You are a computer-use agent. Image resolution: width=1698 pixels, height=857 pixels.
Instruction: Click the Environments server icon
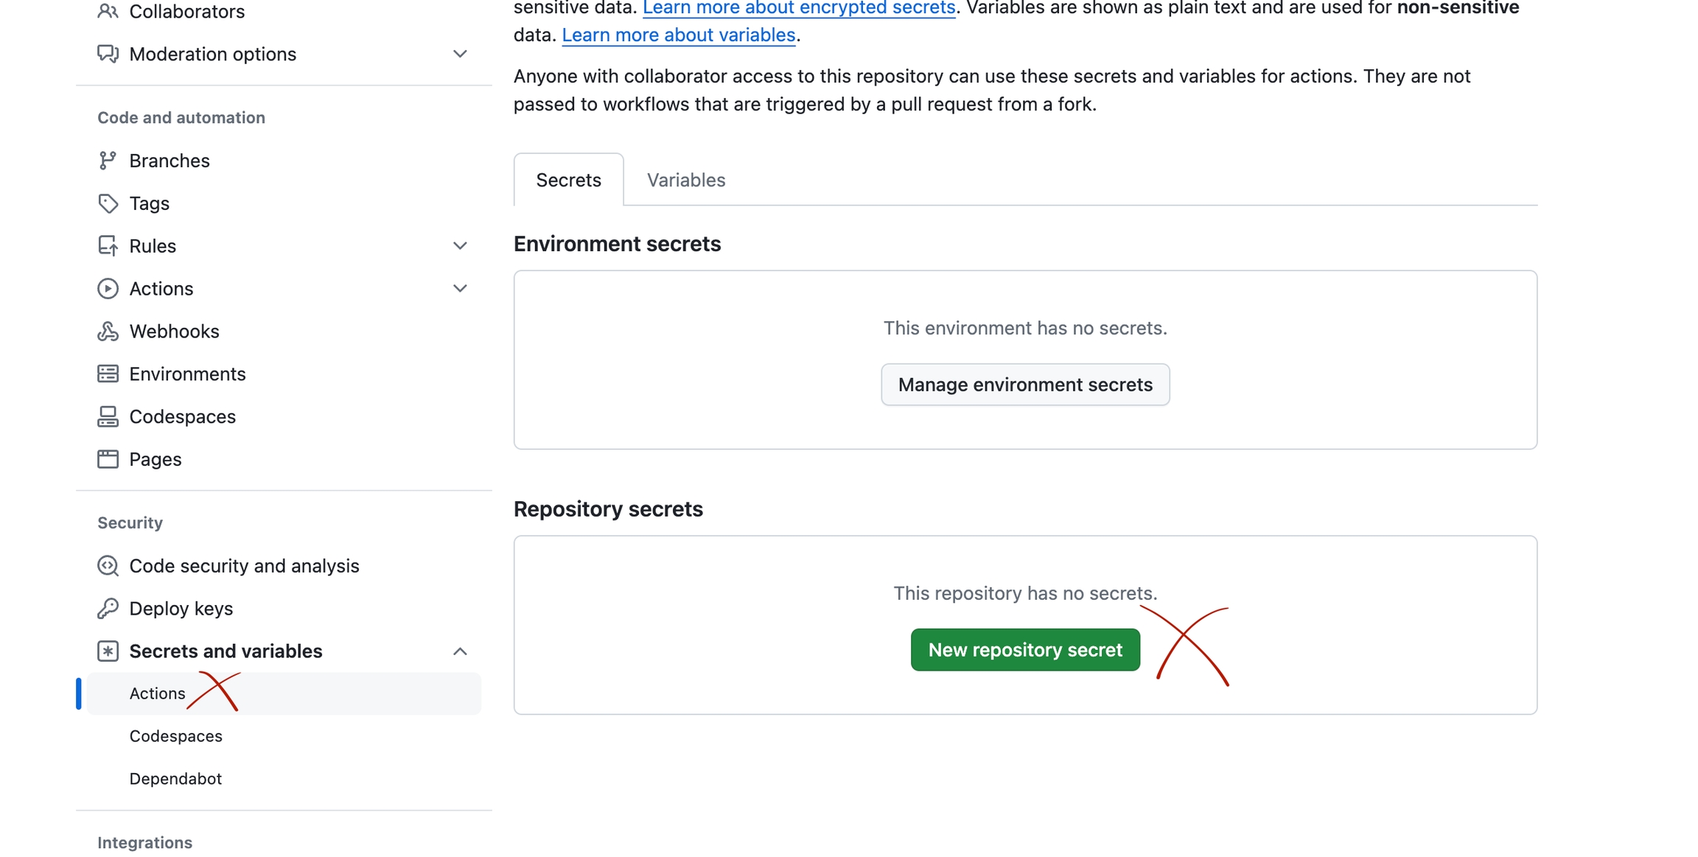tap(108, 374)
